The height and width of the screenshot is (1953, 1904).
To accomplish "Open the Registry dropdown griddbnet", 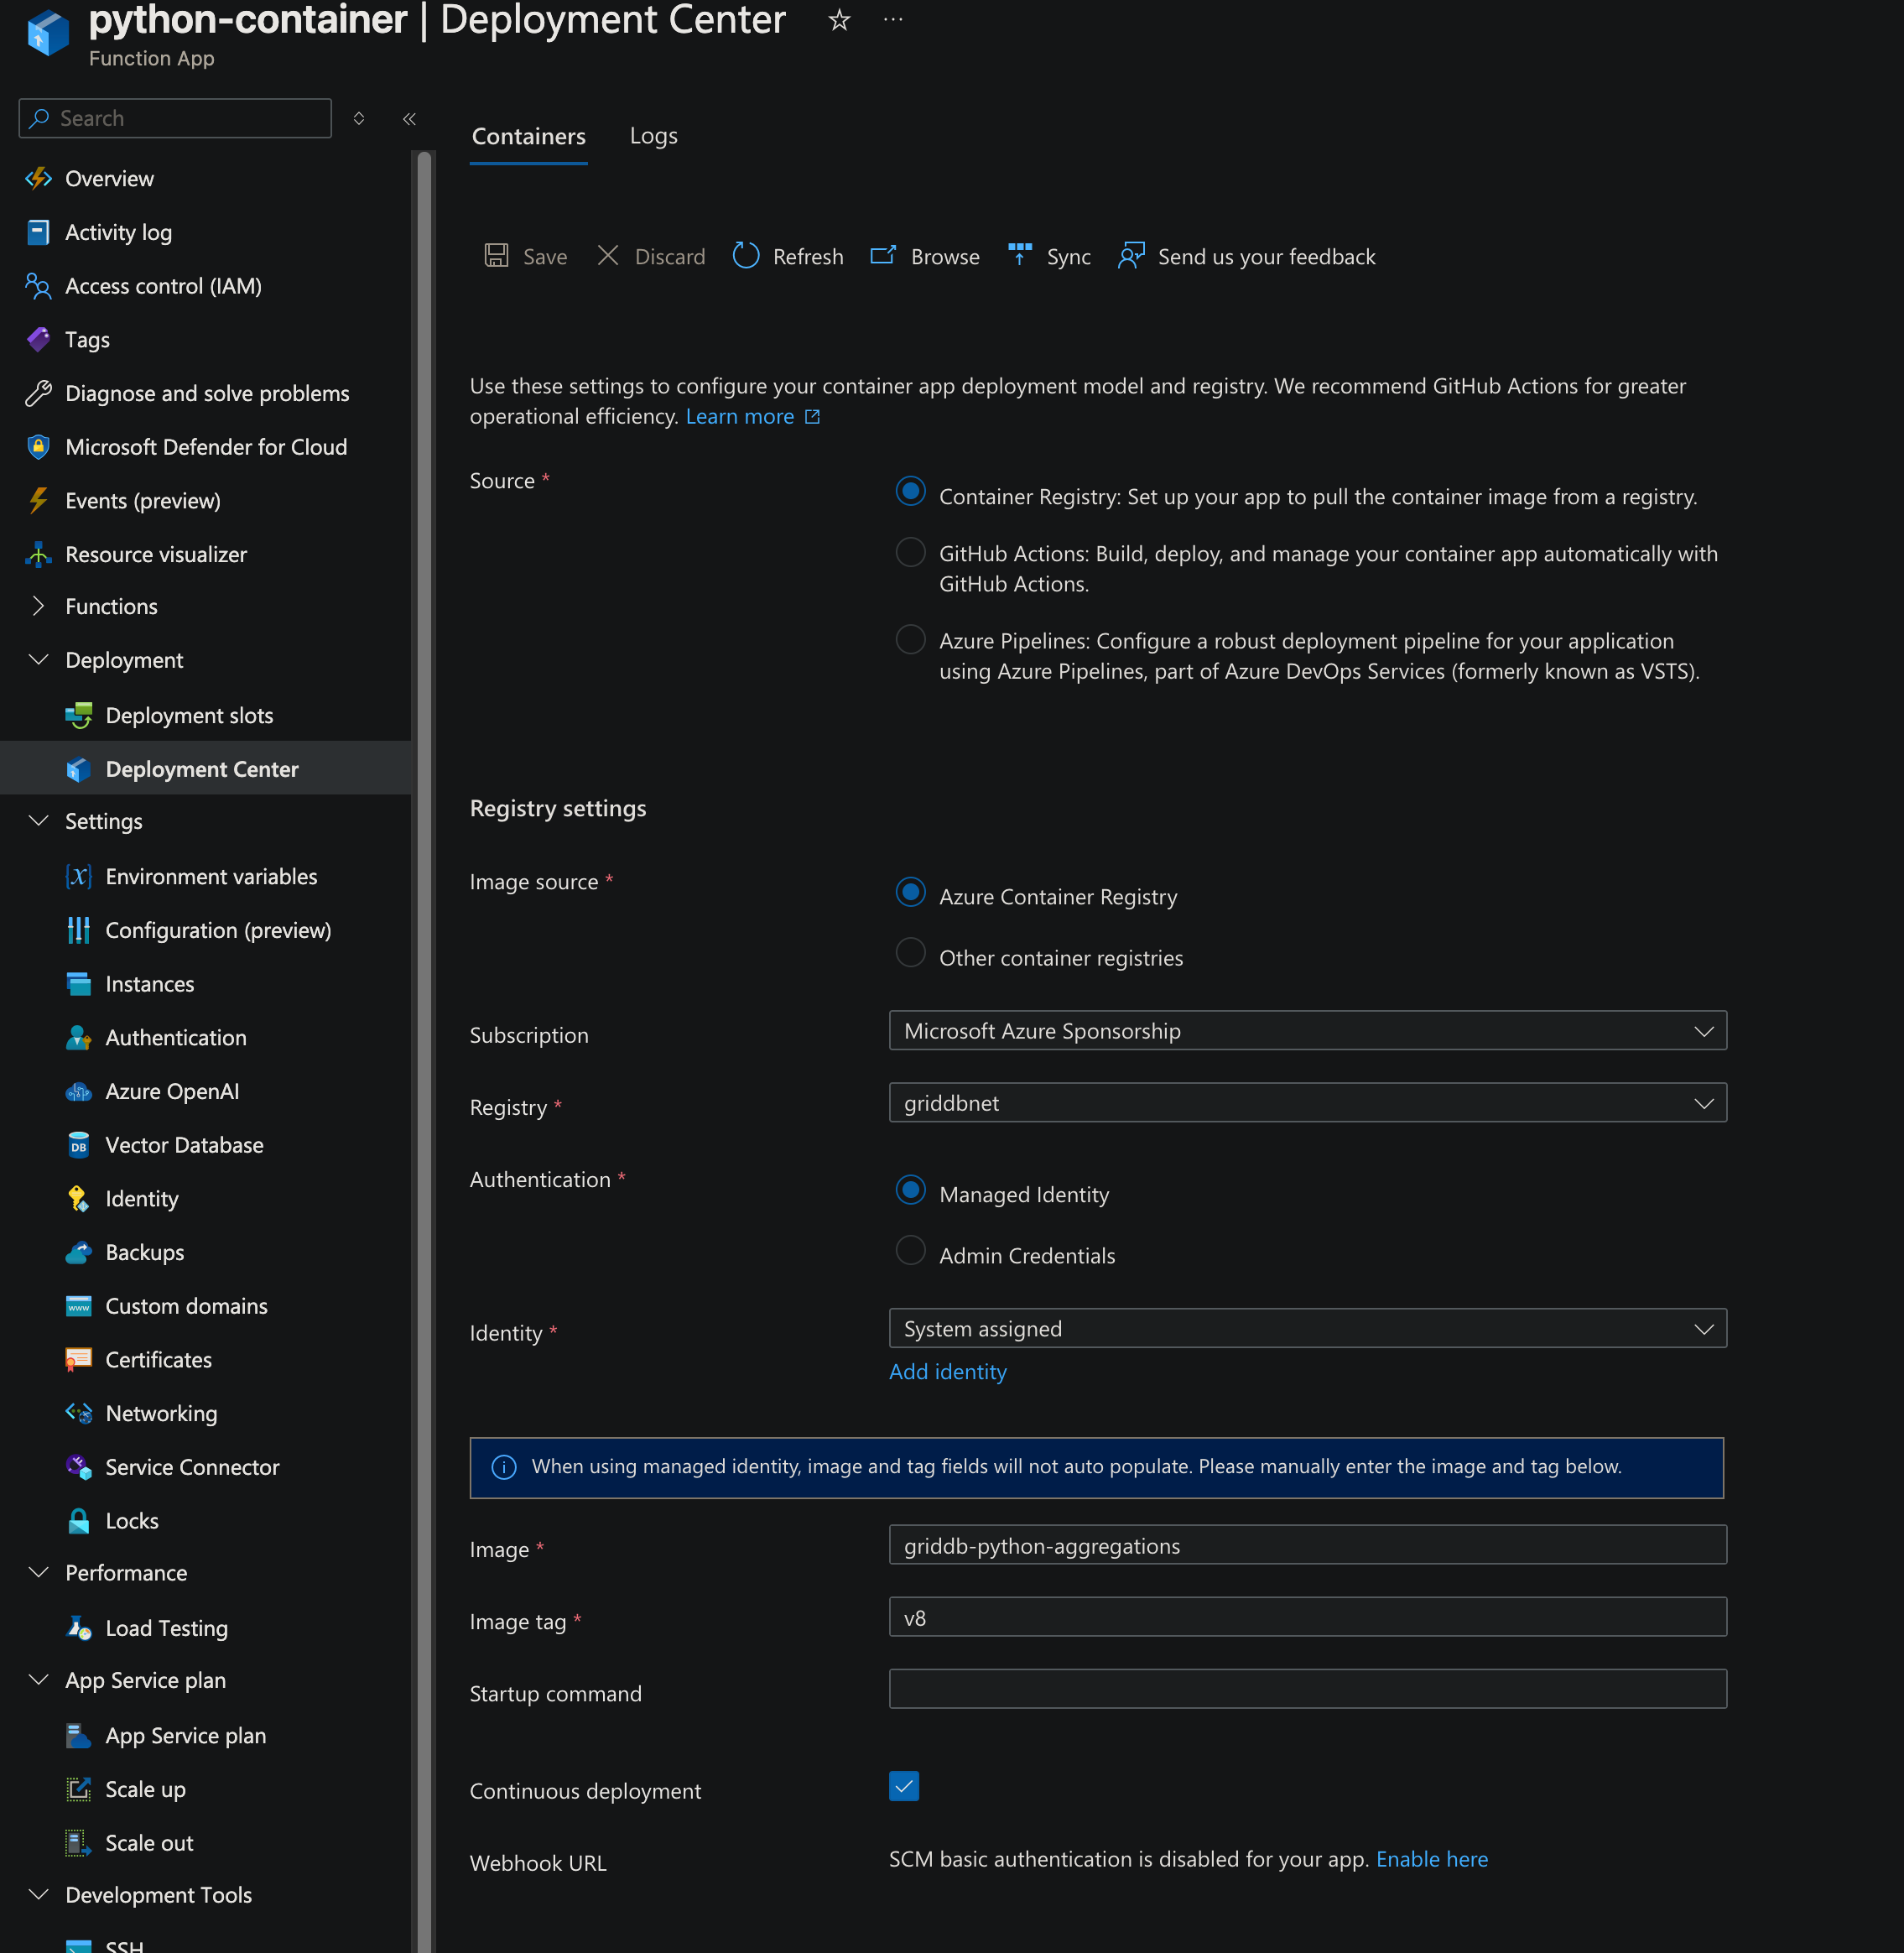I will click(1307, 1102).
